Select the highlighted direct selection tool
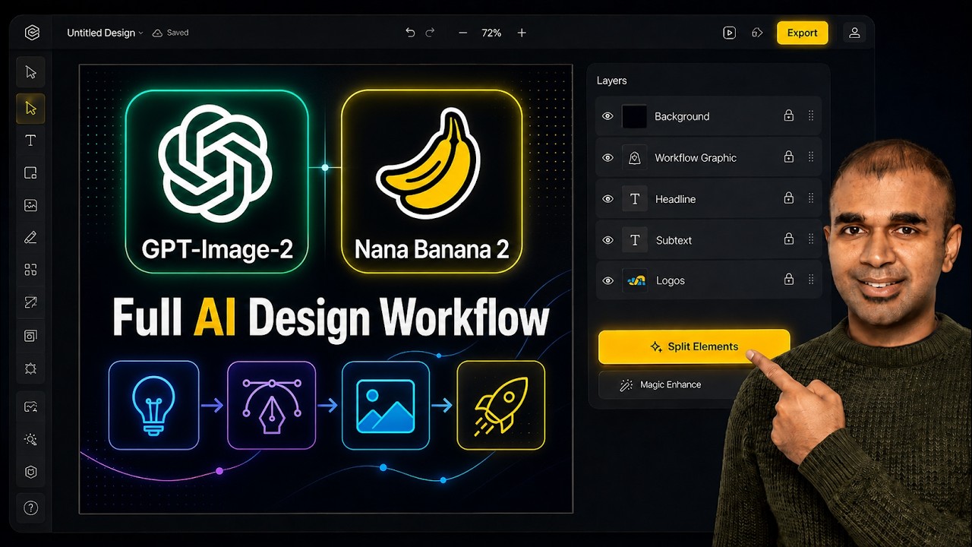The image size is (972, 547). coord(30,108)
